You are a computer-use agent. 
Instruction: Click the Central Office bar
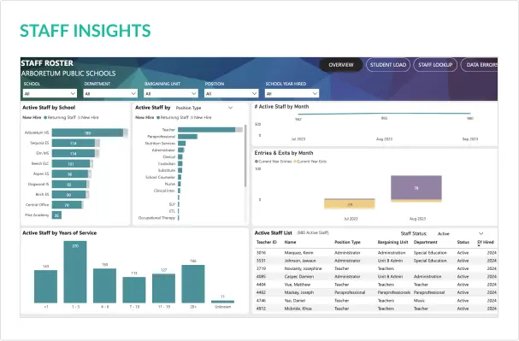[68, 205]
